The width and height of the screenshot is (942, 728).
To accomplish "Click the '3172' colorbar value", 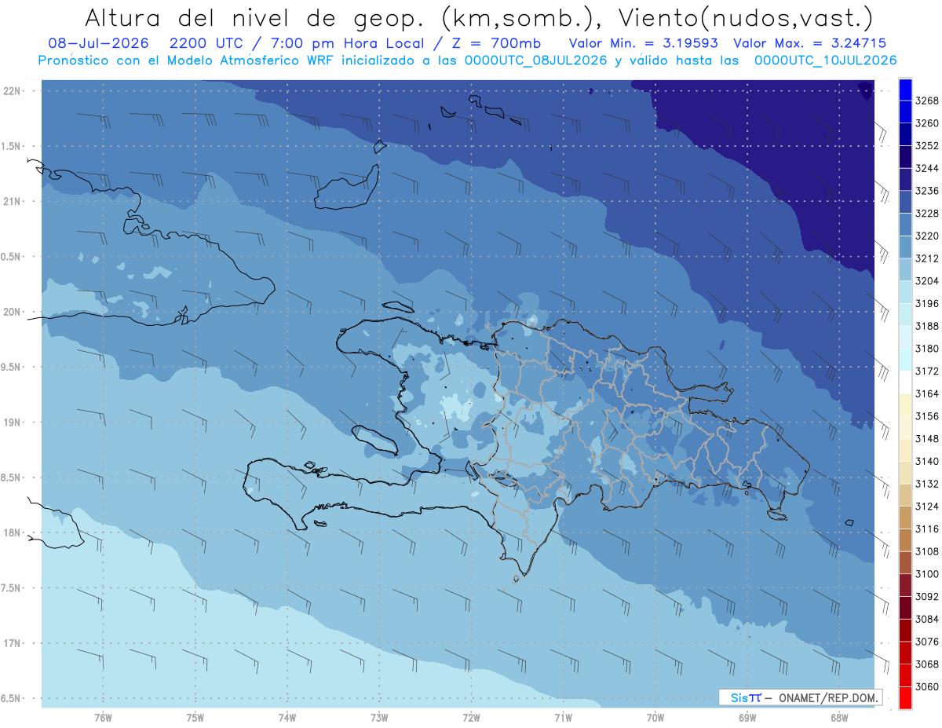I will 926,371.
